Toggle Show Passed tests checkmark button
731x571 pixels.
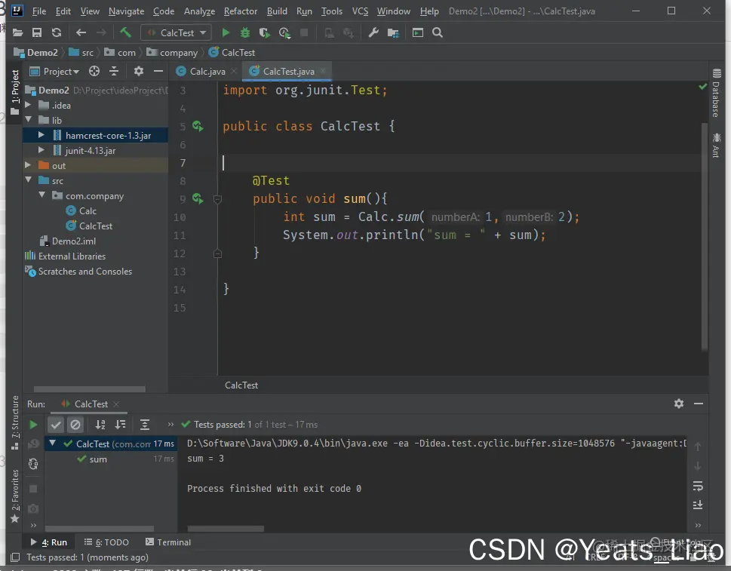coord(56,425)
